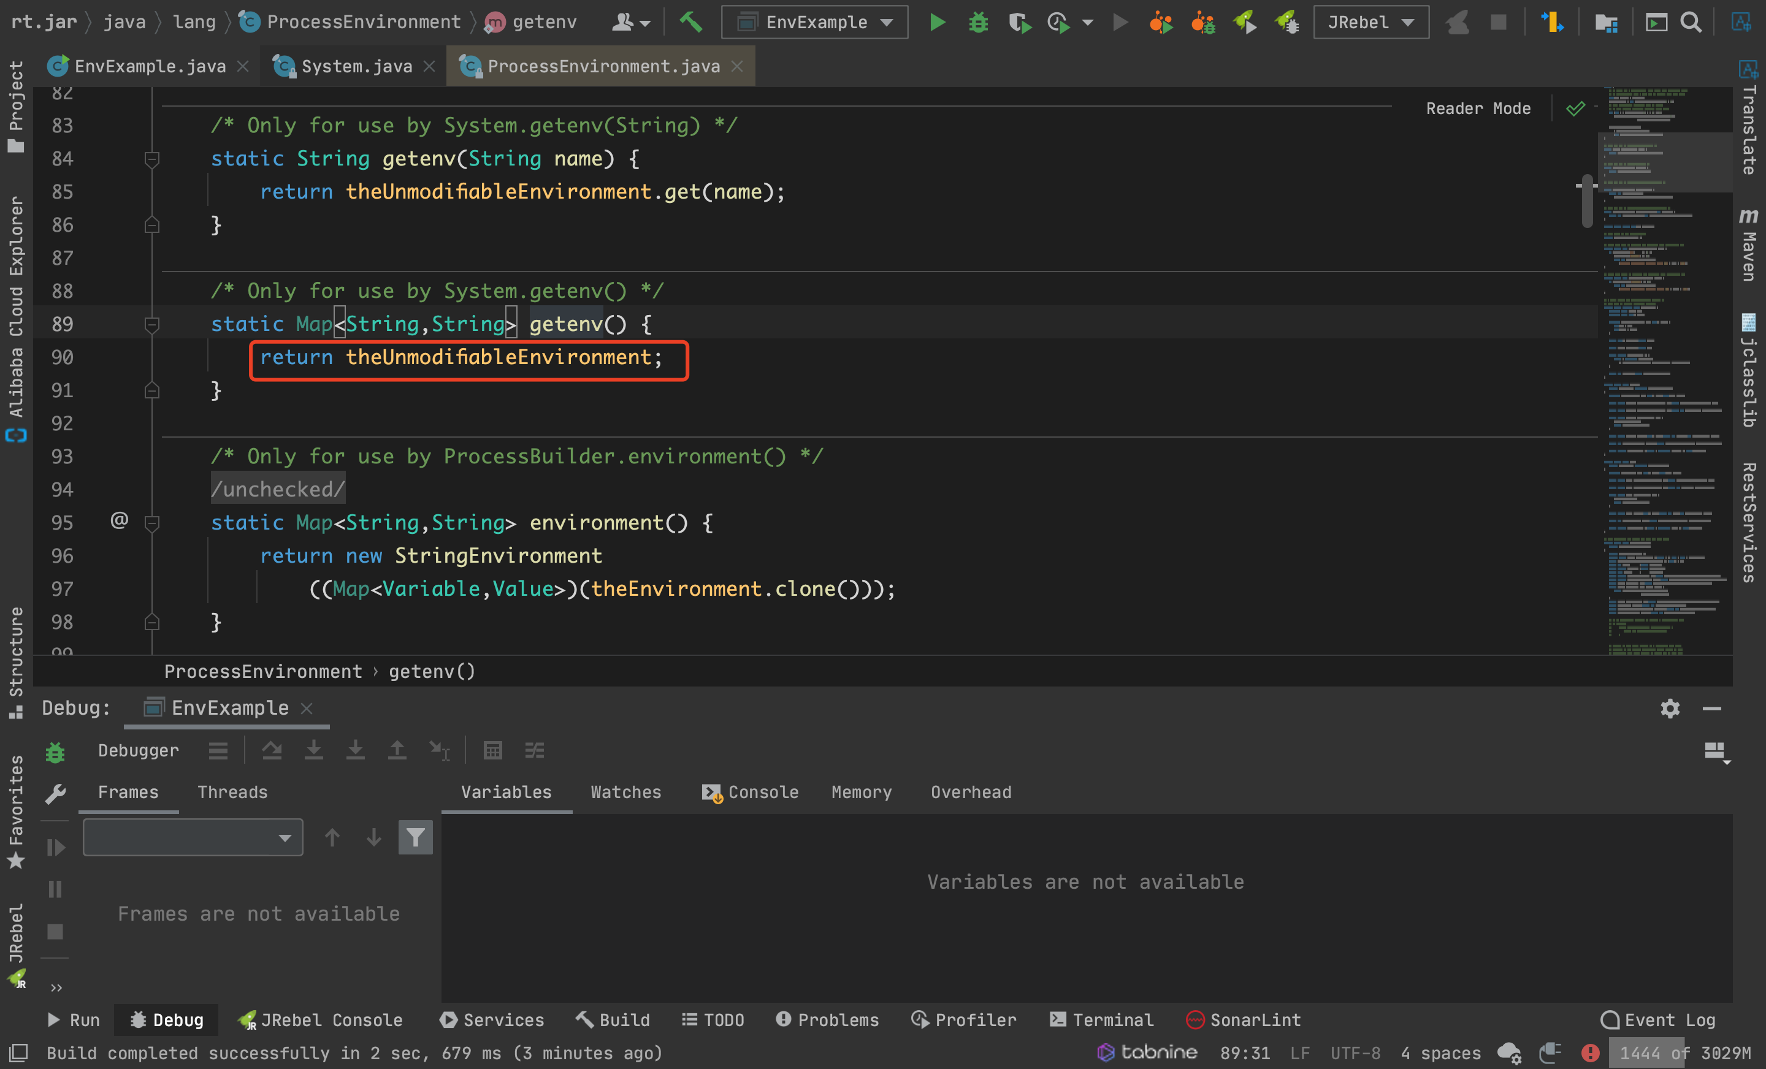
Task: Click the Evaluate Expression calculator icon
Action: pyautogui.click(x=492, y=750)
